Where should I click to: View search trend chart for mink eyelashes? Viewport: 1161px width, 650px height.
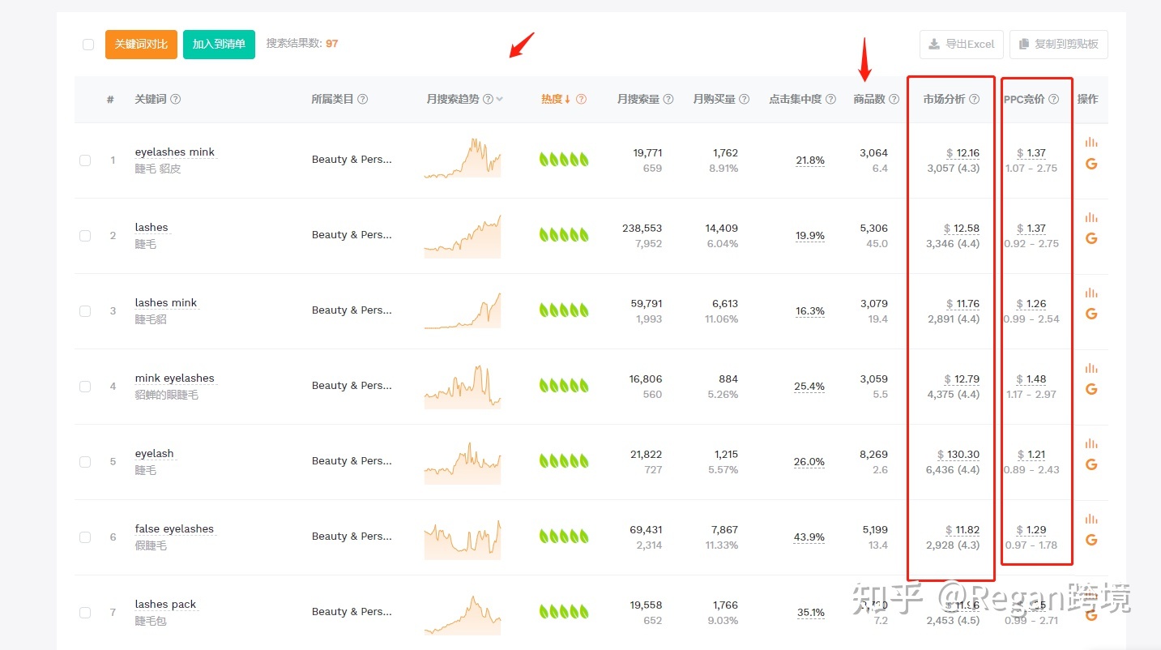(x=462, y=387)
